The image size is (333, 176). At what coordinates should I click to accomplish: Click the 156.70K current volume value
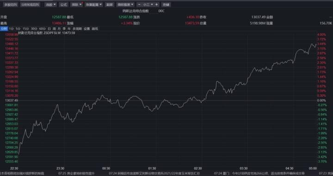(x=326, y=23)
